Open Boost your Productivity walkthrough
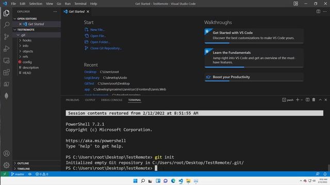This screenshot has width=330, height=185. point(254,77)
